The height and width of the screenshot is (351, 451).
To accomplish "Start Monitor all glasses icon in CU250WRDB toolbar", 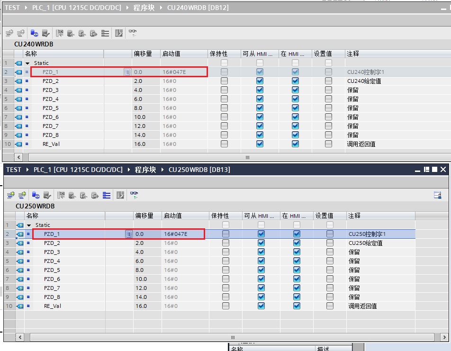I will (134, 195).
